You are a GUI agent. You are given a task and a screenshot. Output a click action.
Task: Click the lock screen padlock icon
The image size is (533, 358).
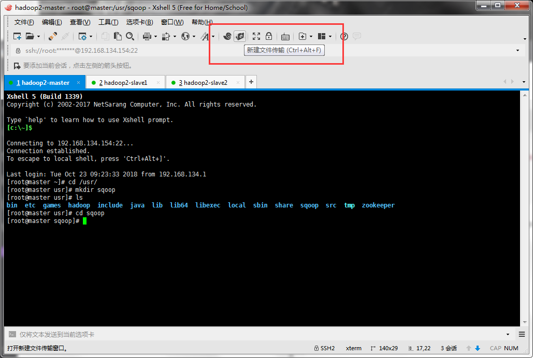[x=268, y=36]
